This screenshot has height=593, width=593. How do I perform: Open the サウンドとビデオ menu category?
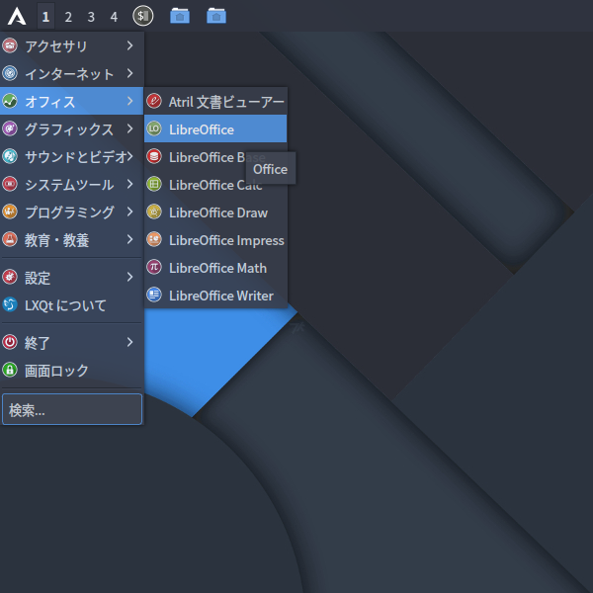tap(72, 156)
